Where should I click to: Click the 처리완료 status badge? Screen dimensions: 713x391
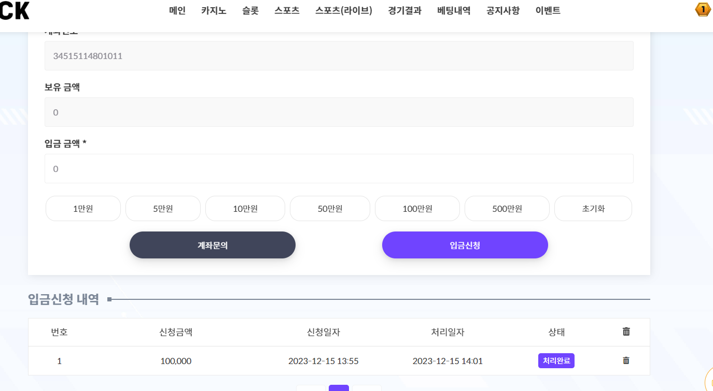(x=556, y=360)
